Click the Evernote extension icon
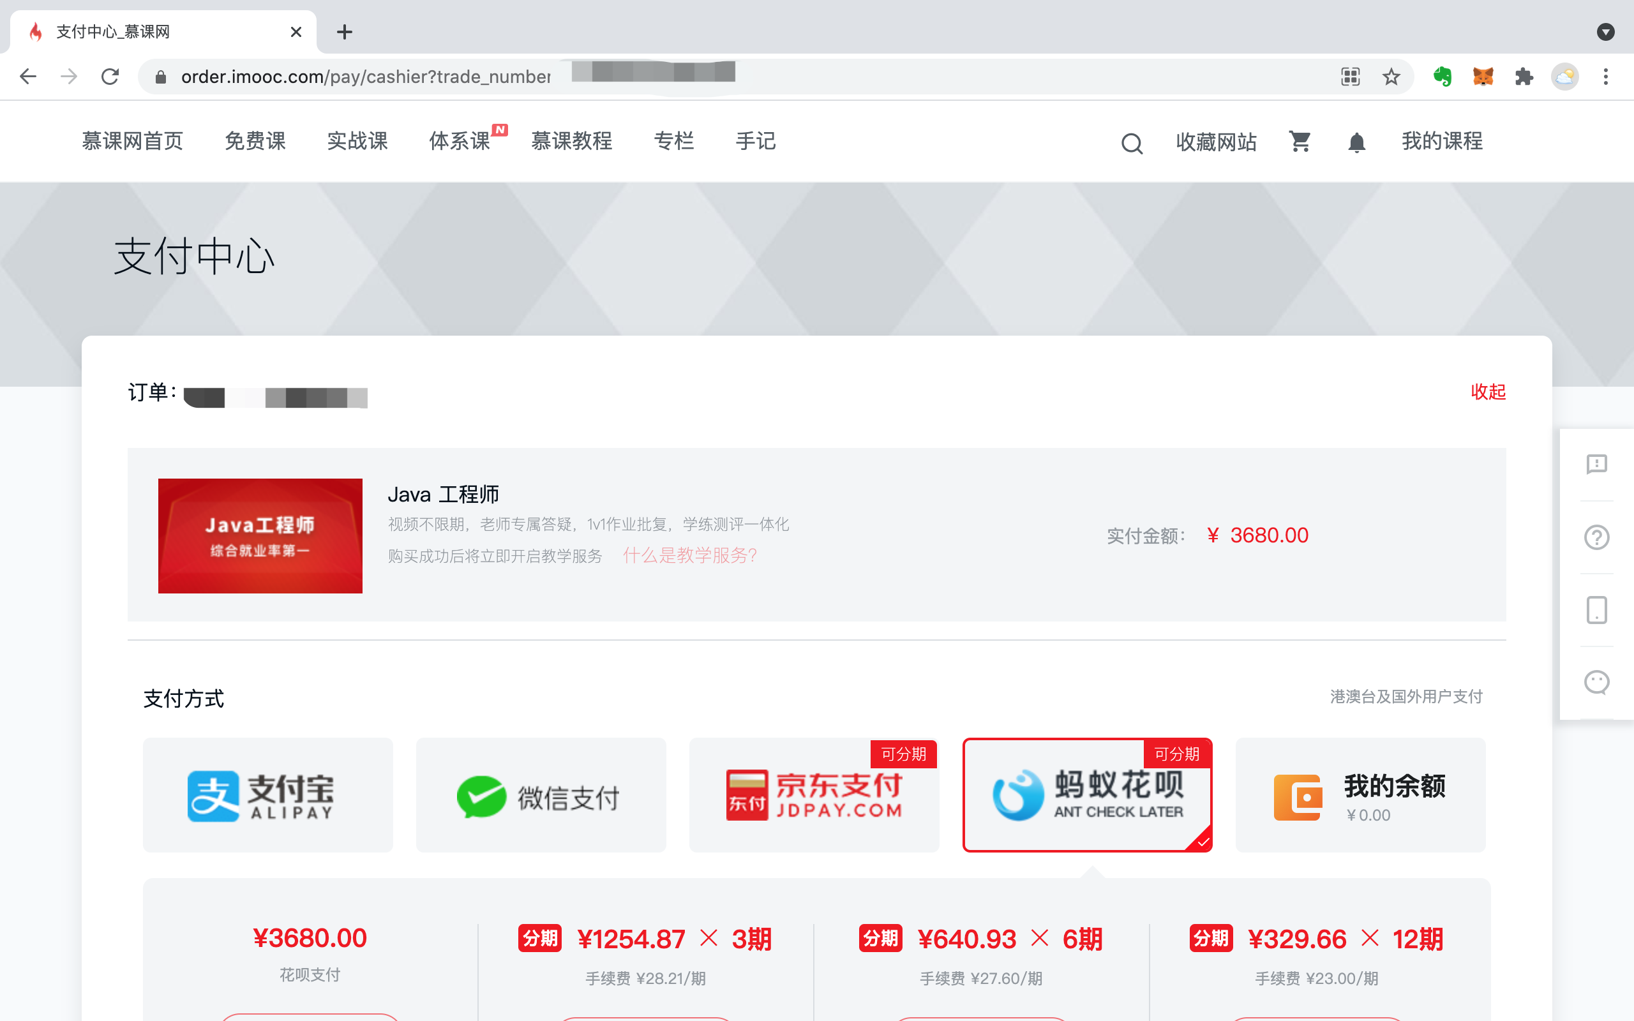The width and height of the screenshot is (1634, 1021). (1443, 77)
